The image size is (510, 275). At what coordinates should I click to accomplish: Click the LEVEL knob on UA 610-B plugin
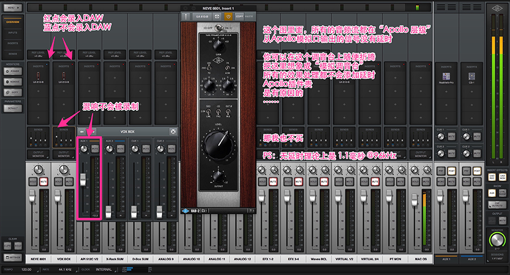[x=218, y=144]
